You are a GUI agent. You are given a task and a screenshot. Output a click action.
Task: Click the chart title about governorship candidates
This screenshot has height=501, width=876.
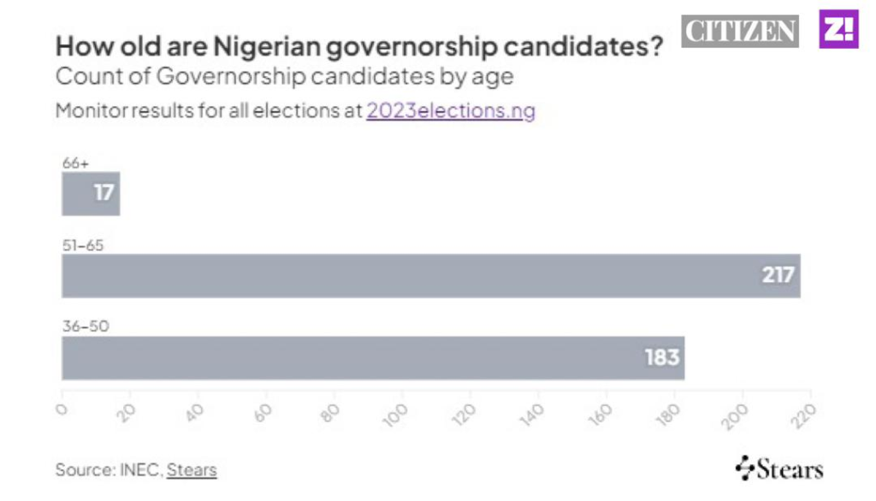pyautogui.click(x=359, y=47)
